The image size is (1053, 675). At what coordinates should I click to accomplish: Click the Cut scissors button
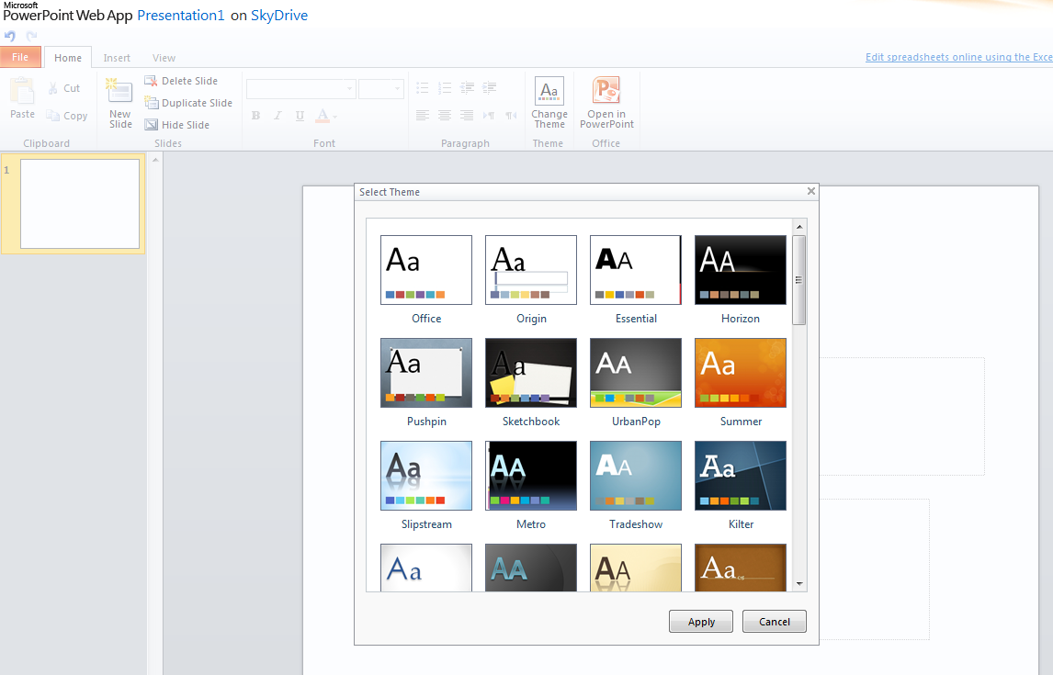63,88
